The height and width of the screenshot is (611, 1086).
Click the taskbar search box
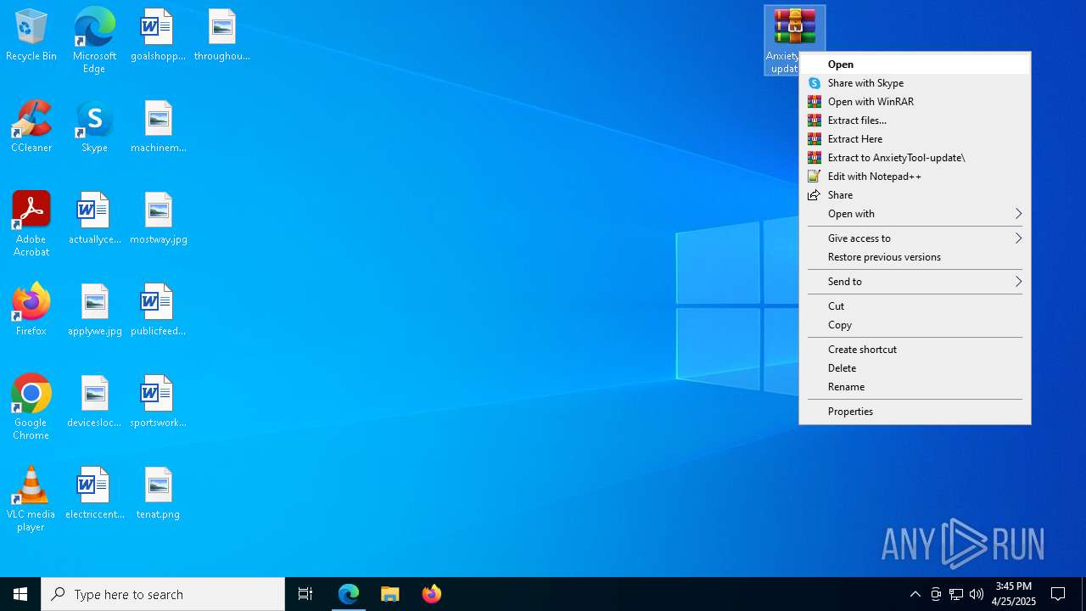click(163, 594)
